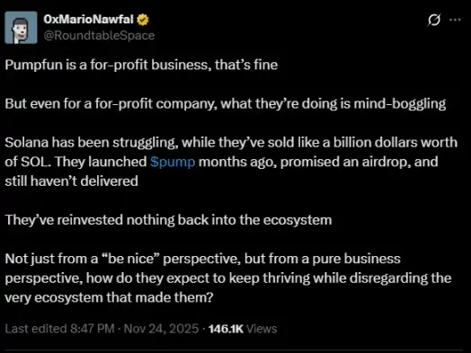Select the Pumpfun is a for-profit business line
471x353 pixels.
141,65
